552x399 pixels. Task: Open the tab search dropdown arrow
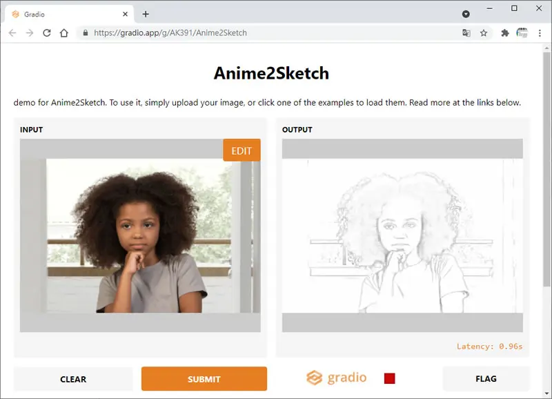click(466, 14)
